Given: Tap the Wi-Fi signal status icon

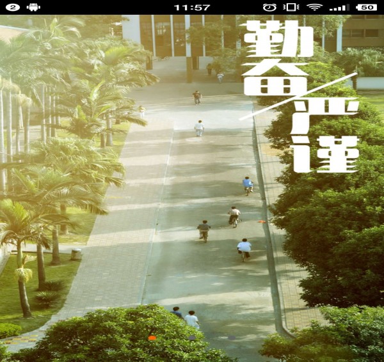Looking at the screenshot, I should click(x=314, y=7).
